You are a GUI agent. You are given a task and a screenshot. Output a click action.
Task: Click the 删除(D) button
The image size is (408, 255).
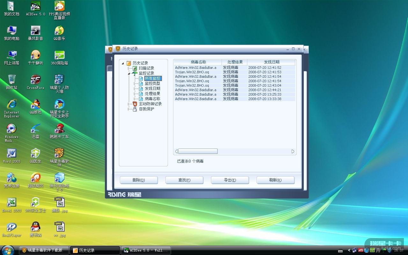(139, 180)
